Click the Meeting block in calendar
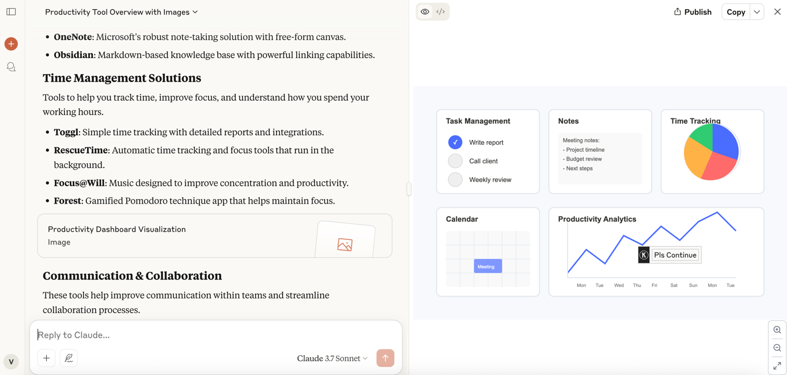This screenshot has width=787, height=375. 488,266
